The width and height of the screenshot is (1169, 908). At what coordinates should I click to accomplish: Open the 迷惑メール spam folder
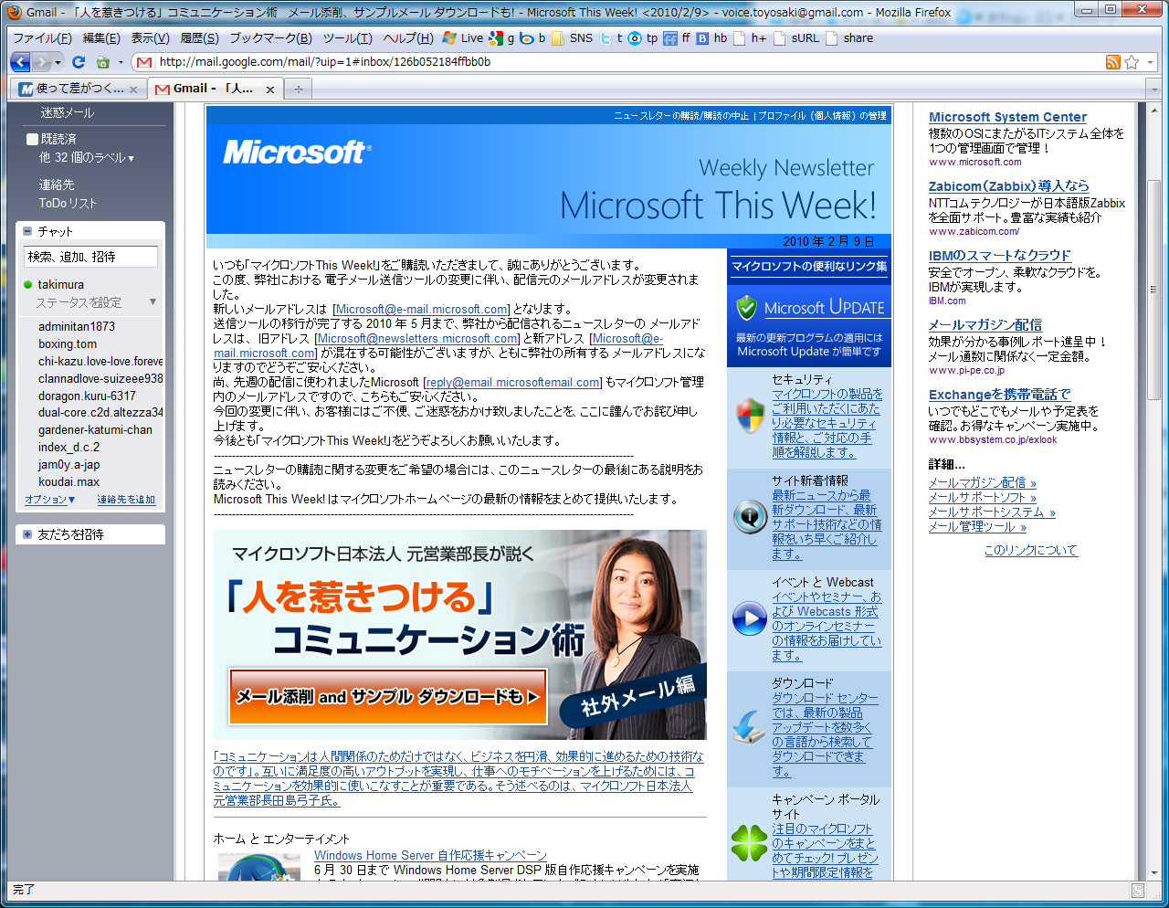[67, 112]
